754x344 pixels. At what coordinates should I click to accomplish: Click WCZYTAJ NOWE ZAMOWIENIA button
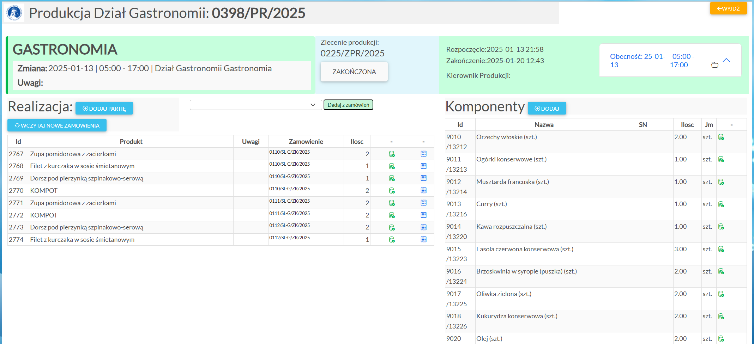point(57,125)
